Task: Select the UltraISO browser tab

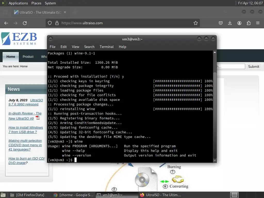Action: click(x=40, y=12)
